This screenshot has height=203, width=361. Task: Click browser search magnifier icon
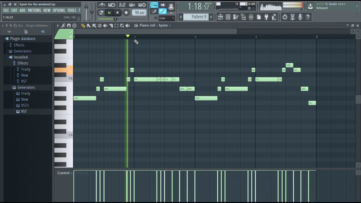point(15,25)
